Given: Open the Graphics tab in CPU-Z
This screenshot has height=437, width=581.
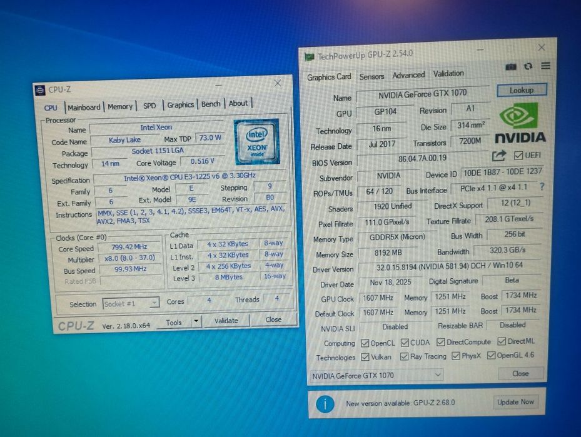Looking at the screenshot, I should (181, 105).
